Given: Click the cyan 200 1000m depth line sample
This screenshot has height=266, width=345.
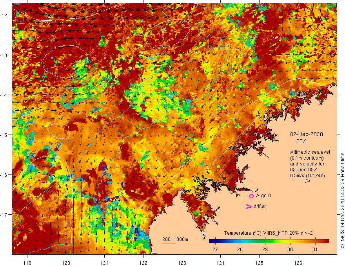Looking at the screenshot, I should tap(169, 243).
